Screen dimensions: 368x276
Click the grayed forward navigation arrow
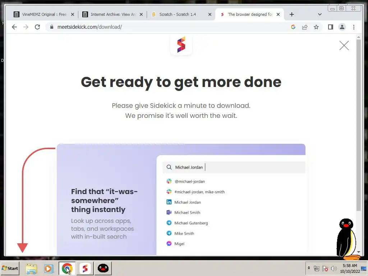(x=26, y=27)
